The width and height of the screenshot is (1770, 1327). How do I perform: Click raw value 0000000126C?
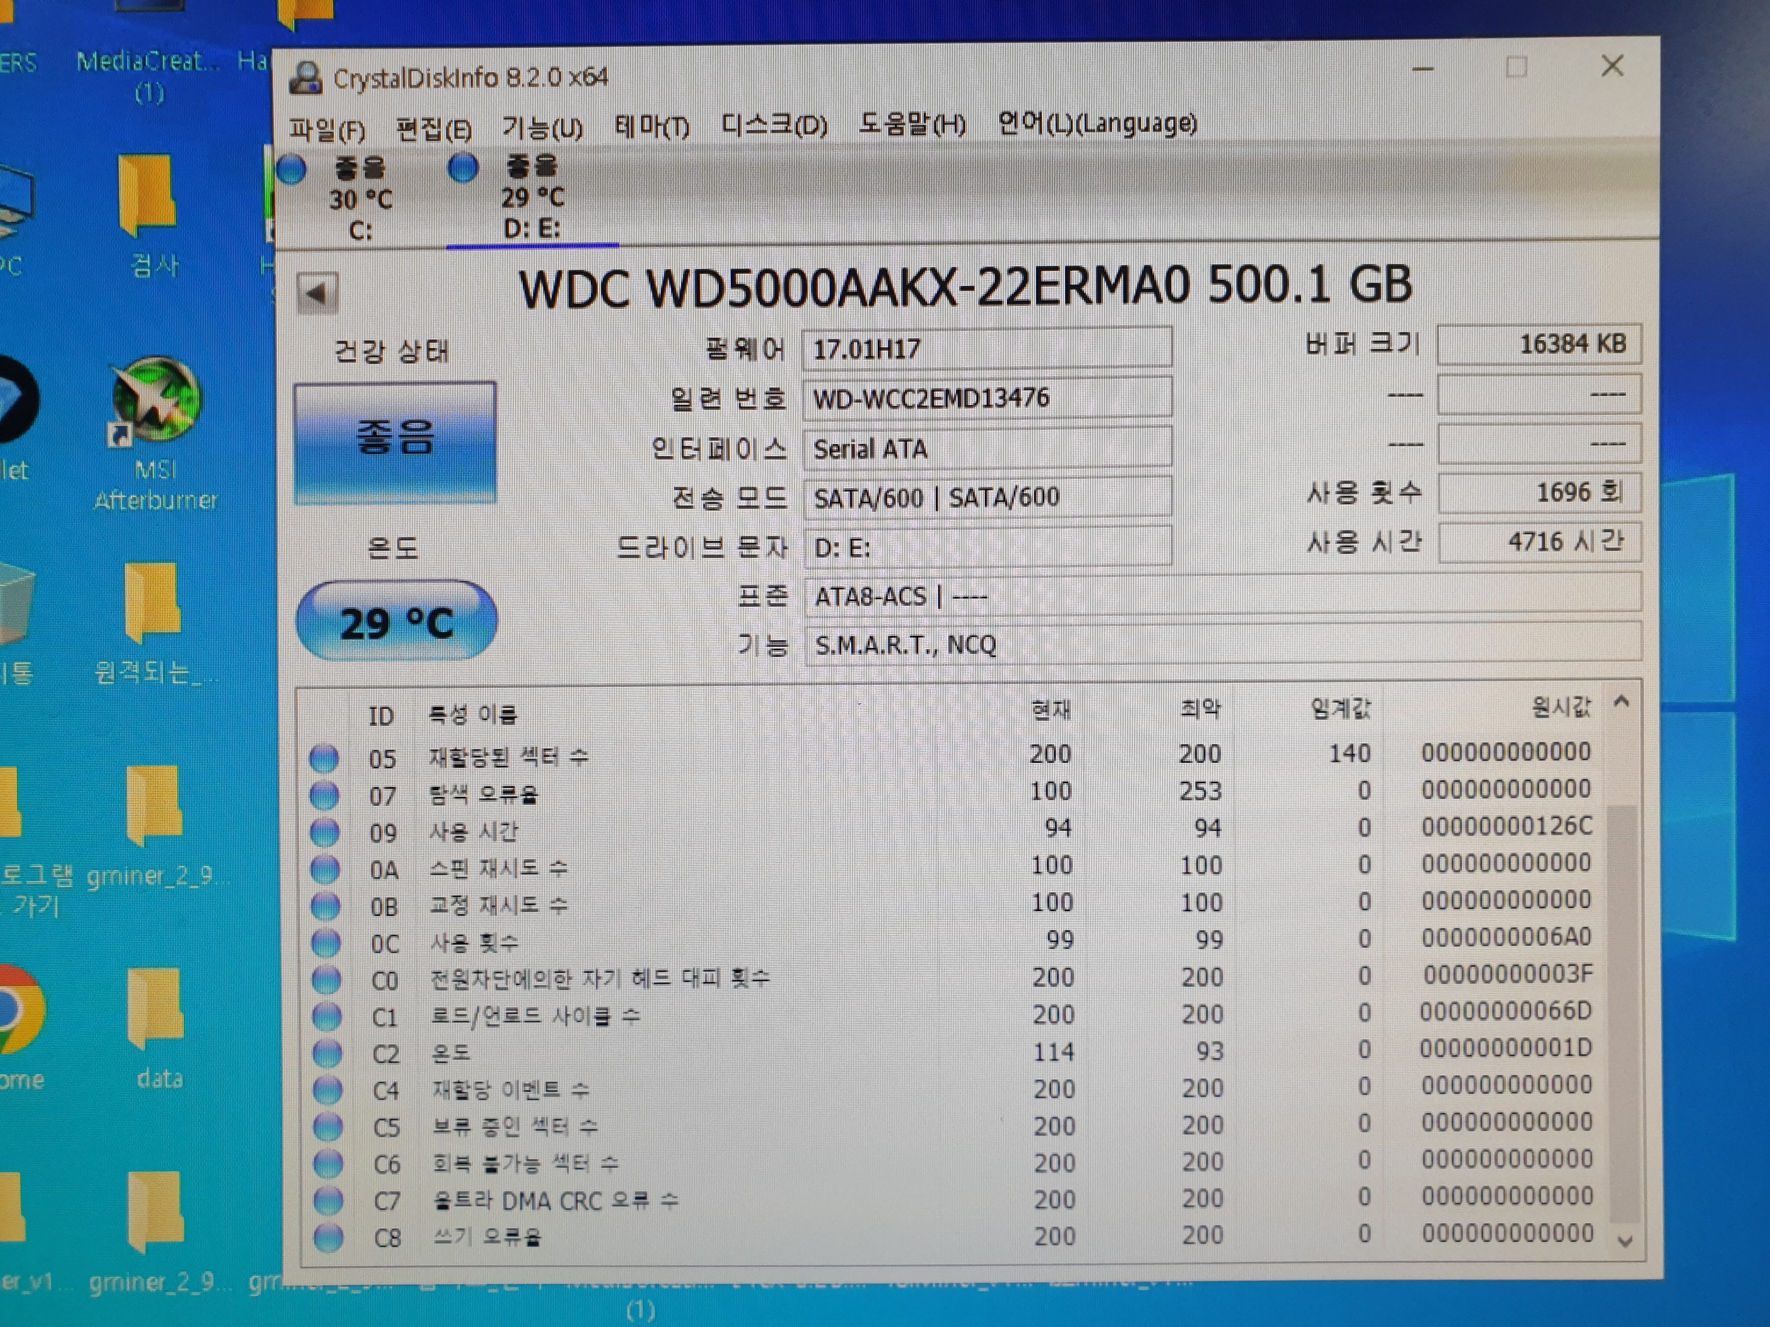(x=1507, y=826)
